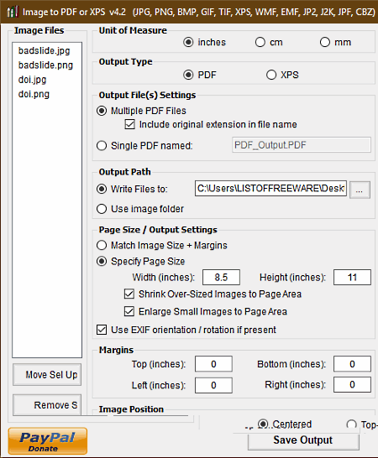Click the Top margin input field
This screenshot has height=458, width=378.
pyautogui.click(x=213, y=364)
